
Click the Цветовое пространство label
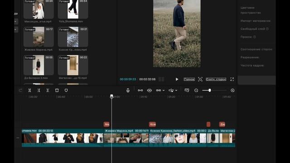pyautogui.click(x=251, y=10)
